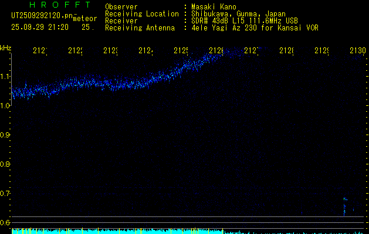Click the 0.7 frequency axis label
The width and height of the screenshot is (369, 234).
(x=5, y=194)
